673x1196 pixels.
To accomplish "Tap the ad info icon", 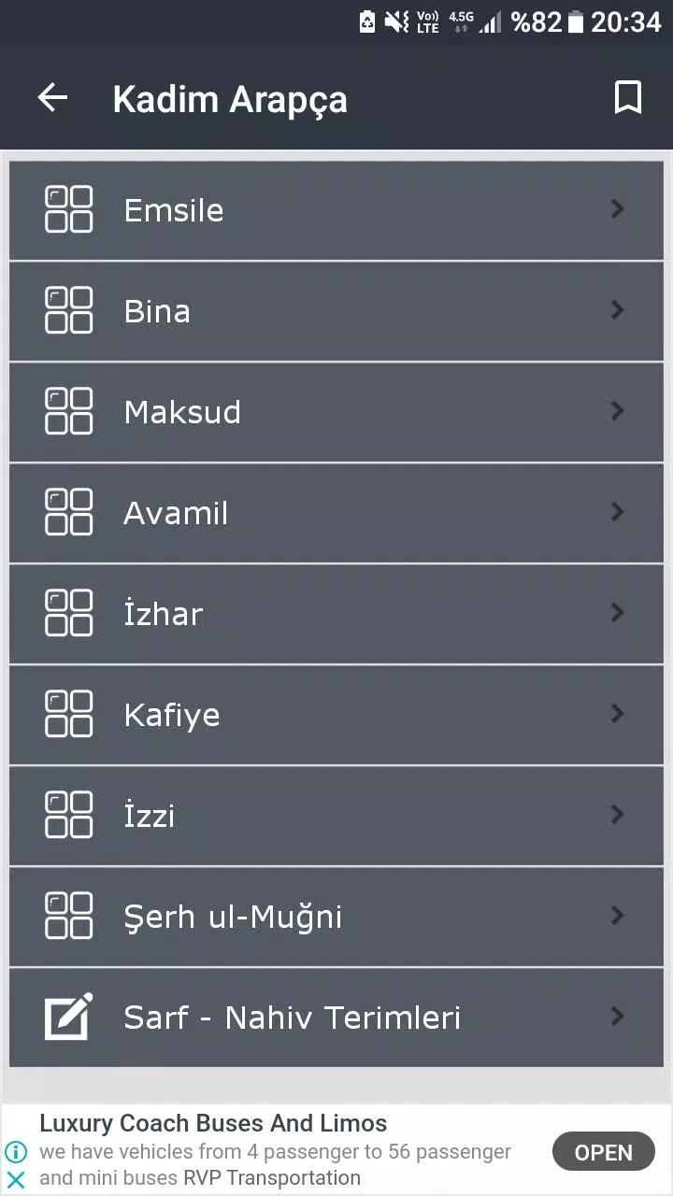I will (x=16, y=1152).
